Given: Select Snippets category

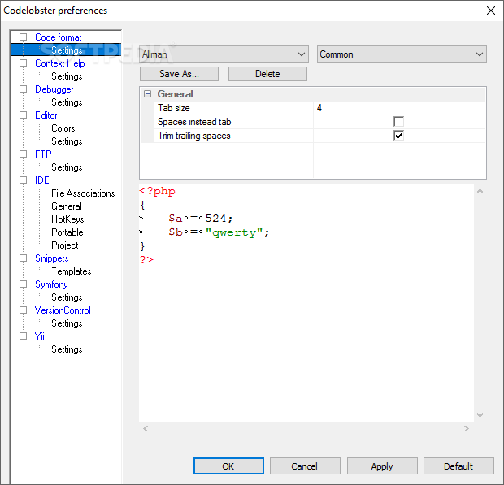Looking at the screenshot, I should (51, 258).
